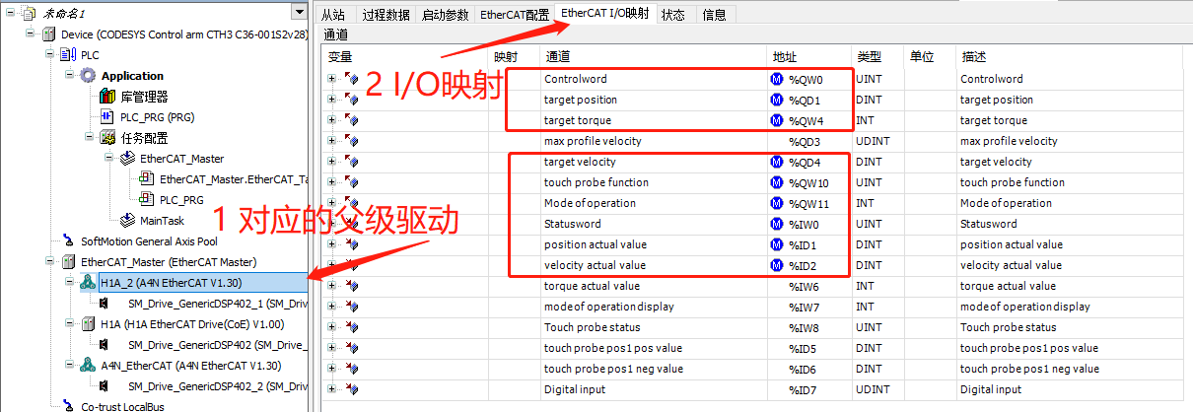Expand the Touch probe status channel row

click(332, 327)
